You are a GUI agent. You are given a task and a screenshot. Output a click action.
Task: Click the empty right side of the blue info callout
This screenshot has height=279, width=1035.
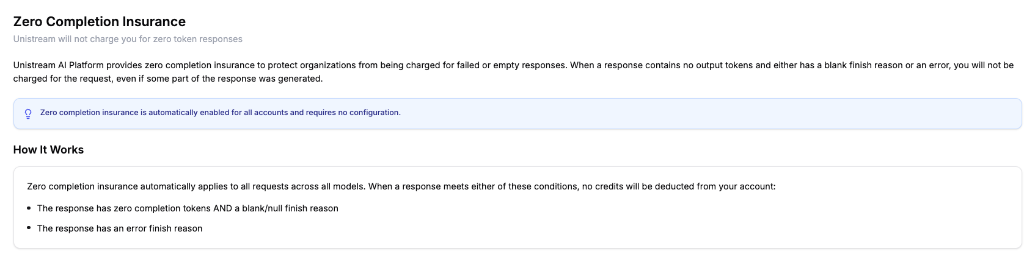pos(733,113)
